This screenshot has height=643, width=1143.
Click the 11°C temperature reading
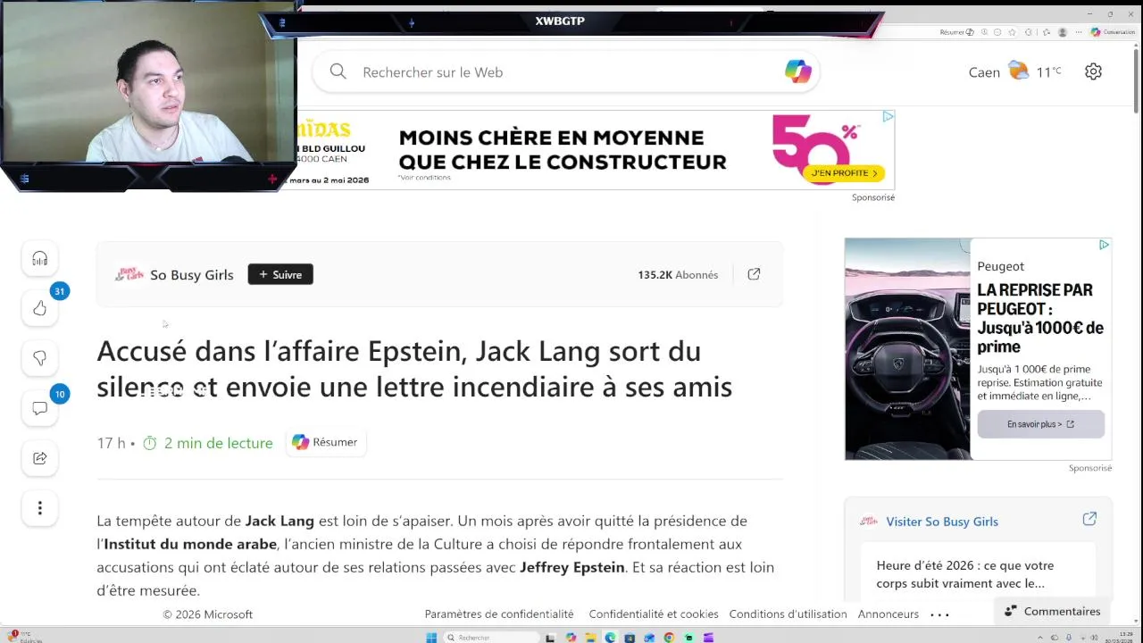coord(1048,71)
